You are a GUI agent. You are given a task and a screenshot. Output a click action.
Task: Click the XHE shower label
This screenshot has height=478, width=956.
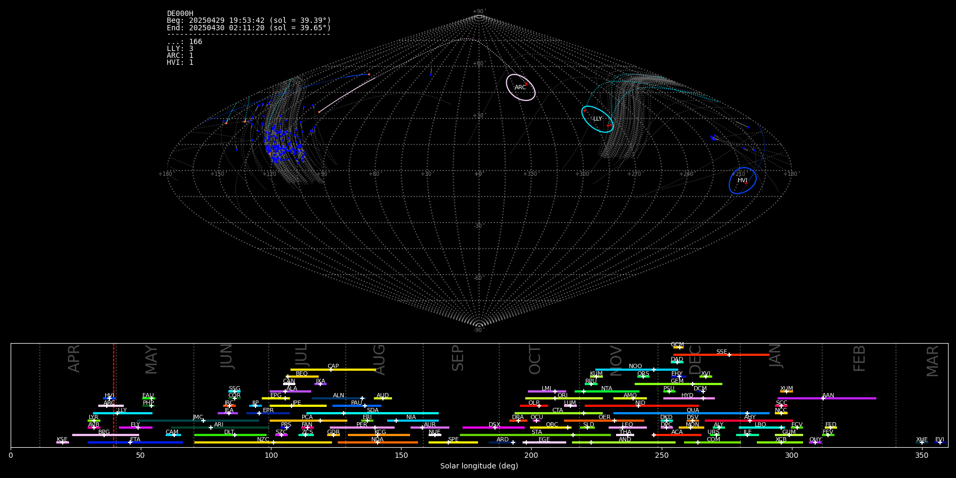pyautogui.click(x=922, y=440)
